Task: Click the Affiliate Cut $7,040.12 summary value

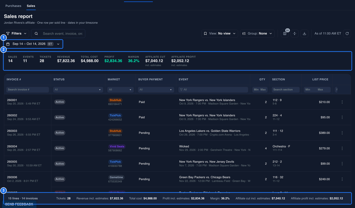Action: click(154, 61)
